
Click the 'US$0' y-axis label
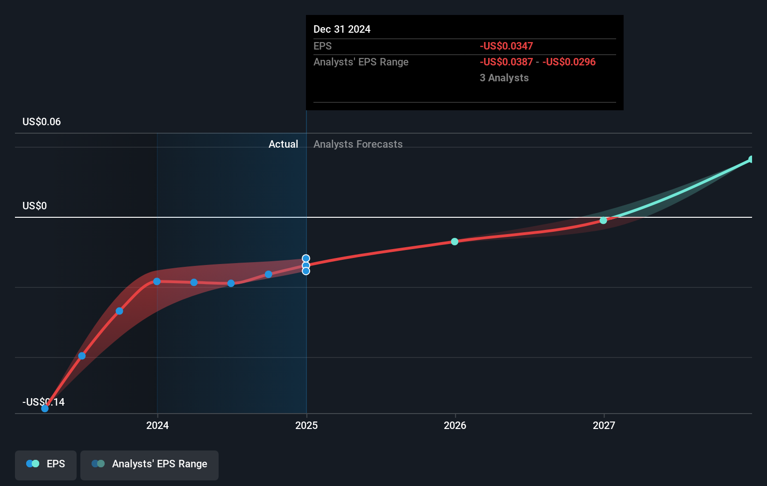coord(35,206)
